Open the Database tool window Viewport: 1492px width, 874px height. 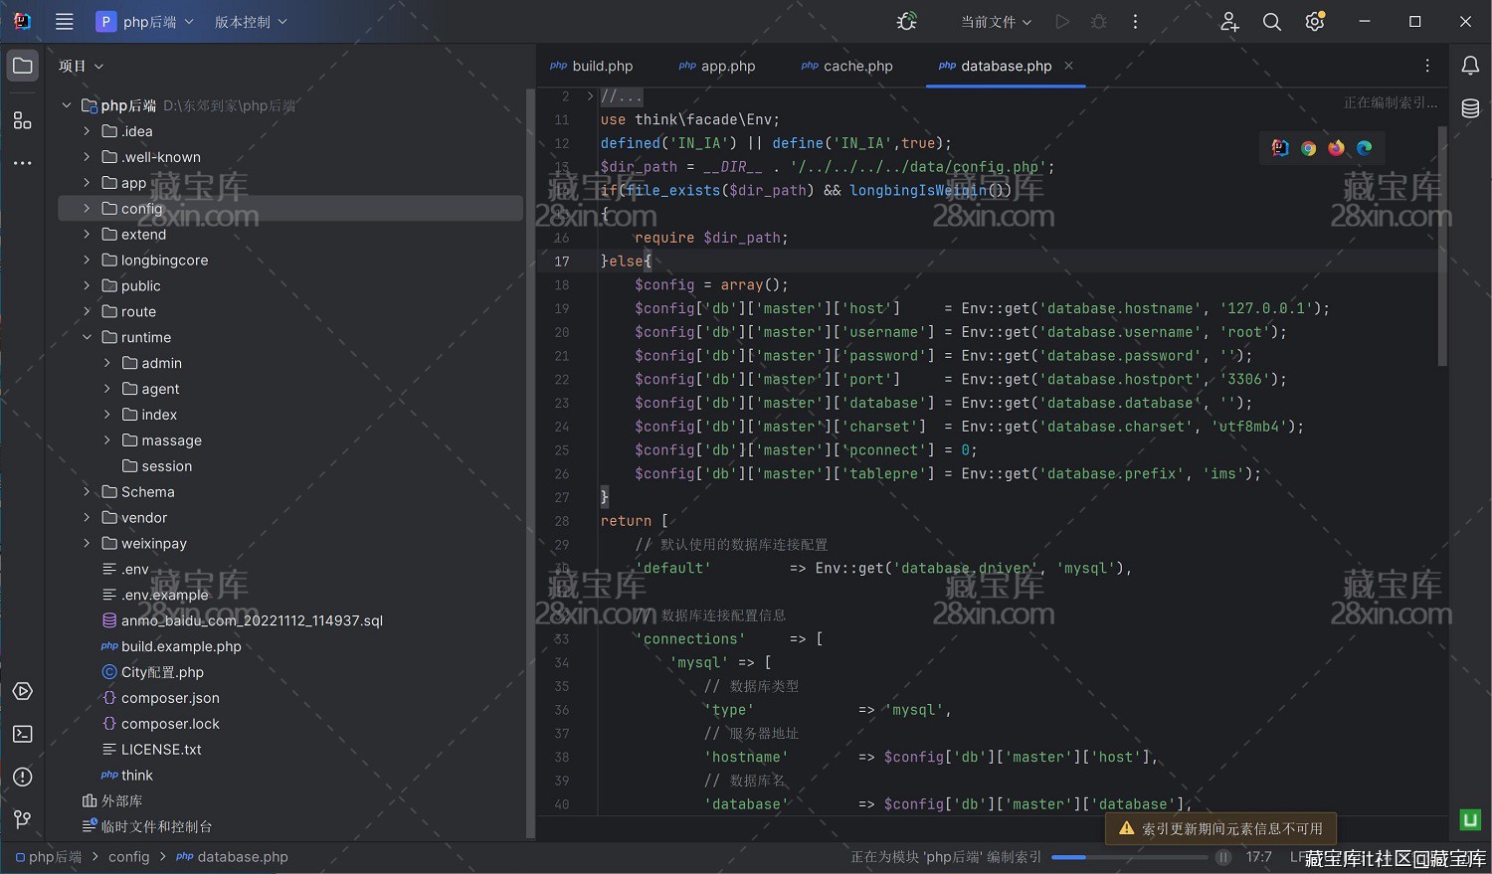pos(1470,108)
